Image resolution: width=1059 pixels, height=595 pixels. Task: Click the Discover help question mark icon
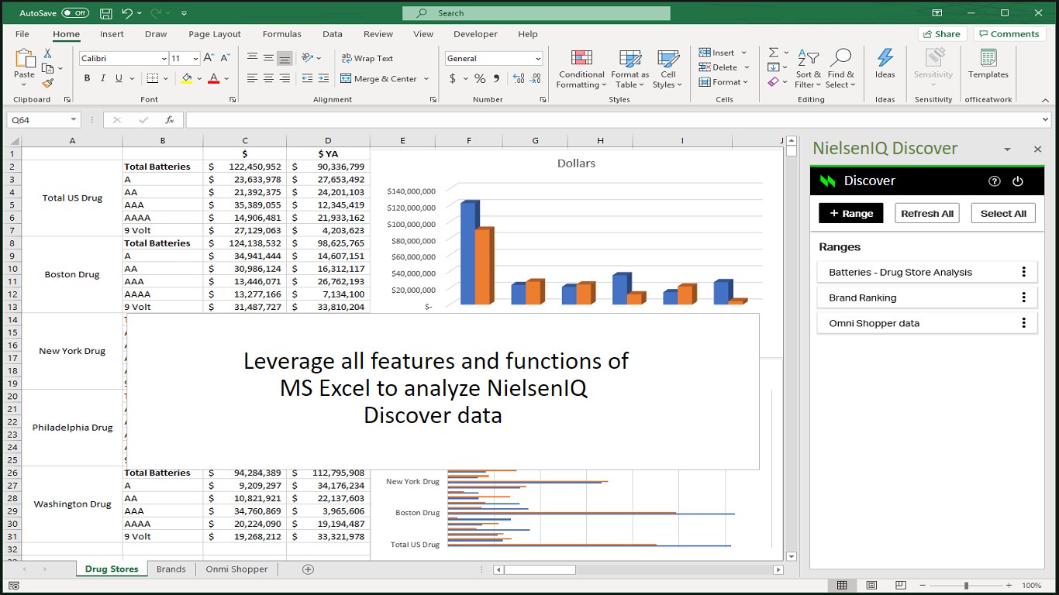pyautogui.click(x=995, y=181)
